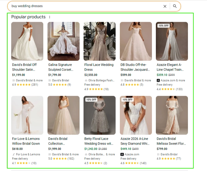207x171 pixels.
Task: Click the 4.5 star rating with (2) reviews
Action: point(96,163)
